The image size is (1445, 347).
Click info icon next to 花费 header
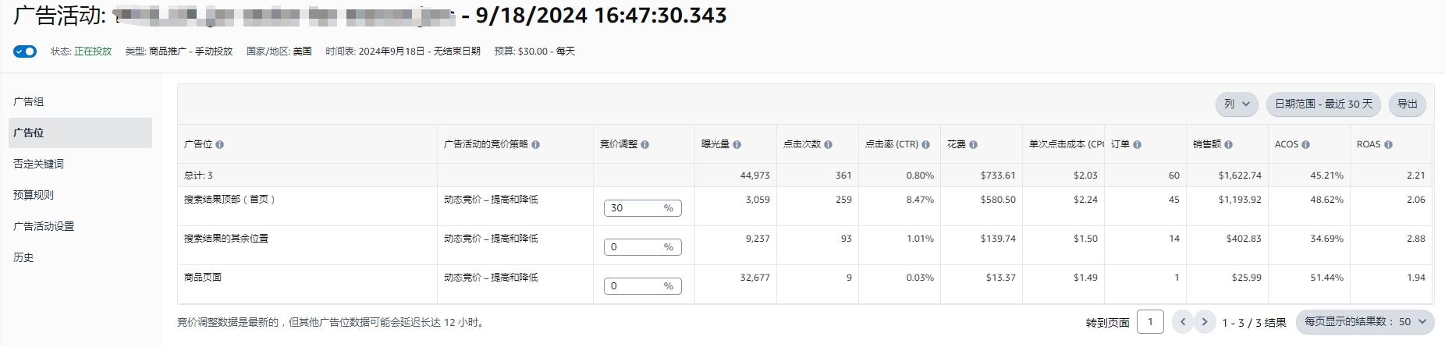[x=973, y=145]
